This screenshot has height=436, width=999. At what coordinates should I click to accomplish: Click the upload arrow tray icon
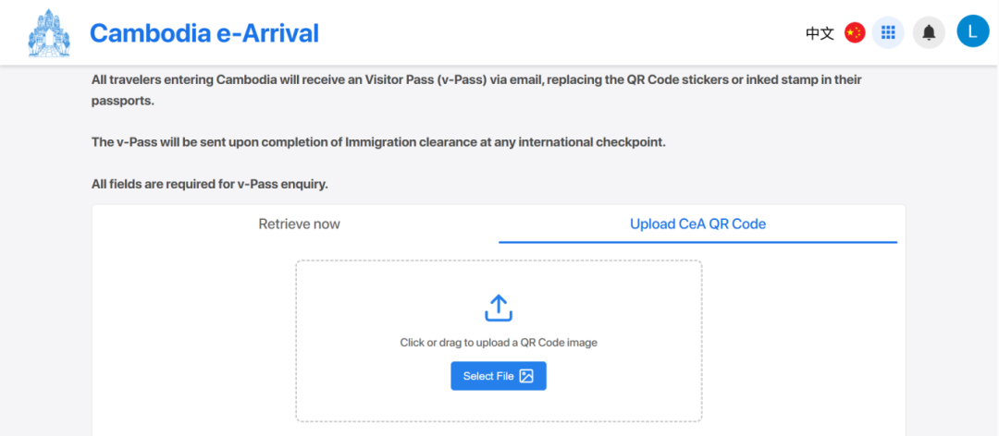click(x=499, y=309)
